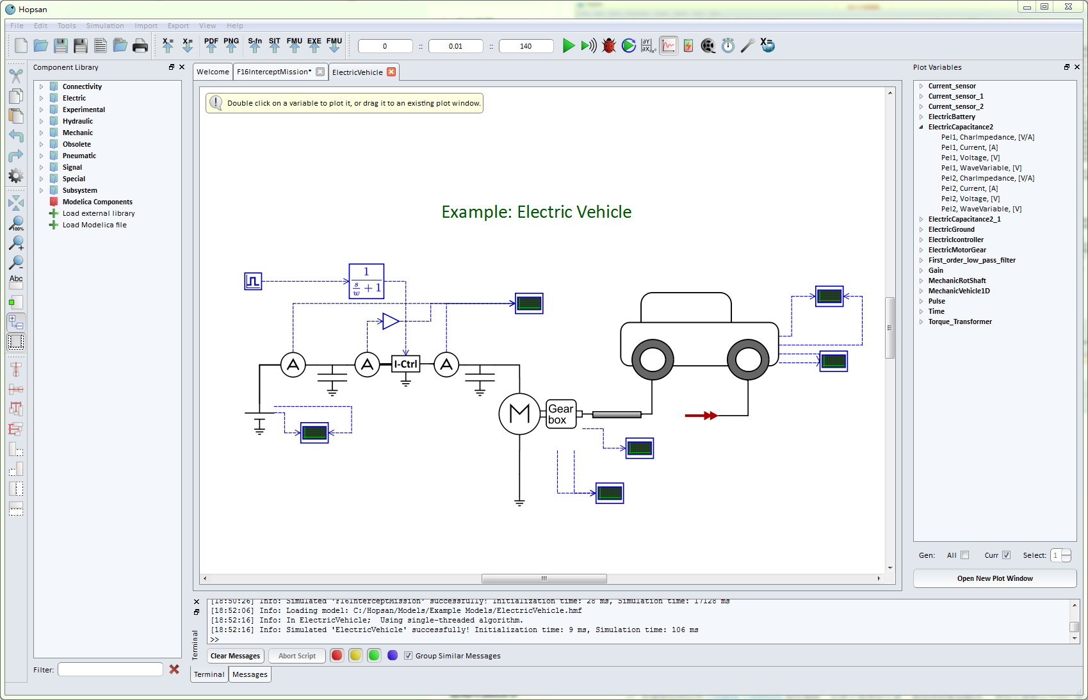The width and height of the screenshot is (1088, 700).
Task: Click Load Modelica file
Action: point(95,225)
